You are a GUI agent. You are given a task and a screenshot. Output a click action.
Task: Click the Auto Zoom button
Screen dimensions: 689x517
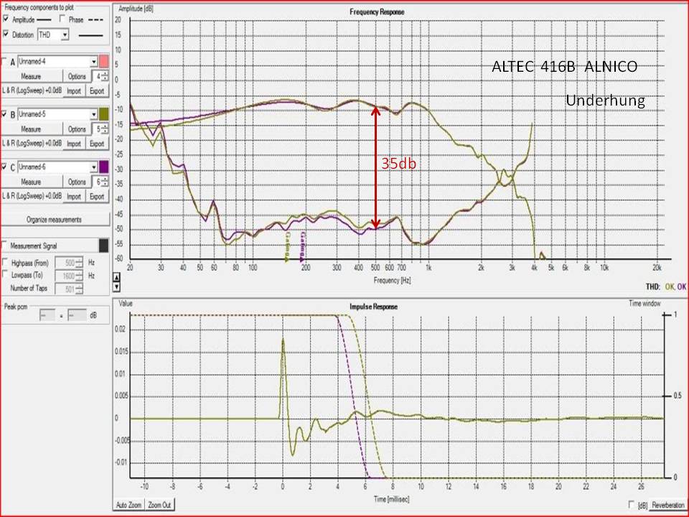coord(128,505)
